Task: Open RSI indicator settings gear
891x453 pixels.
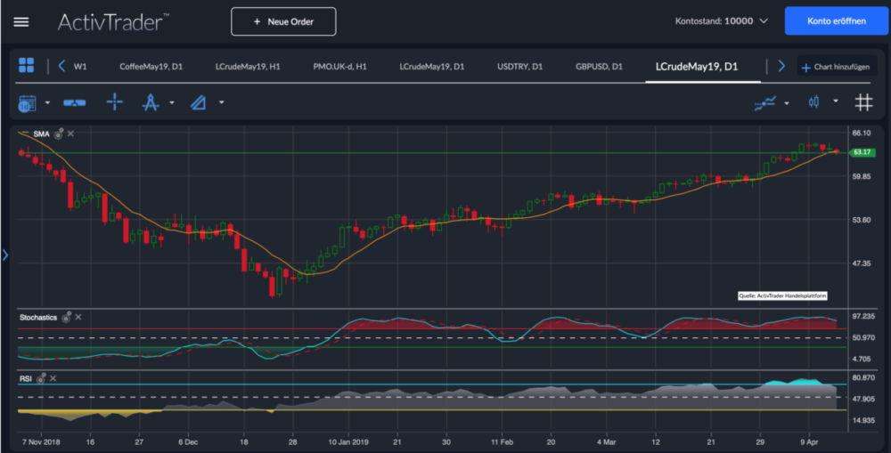Action: pos(41,378)
